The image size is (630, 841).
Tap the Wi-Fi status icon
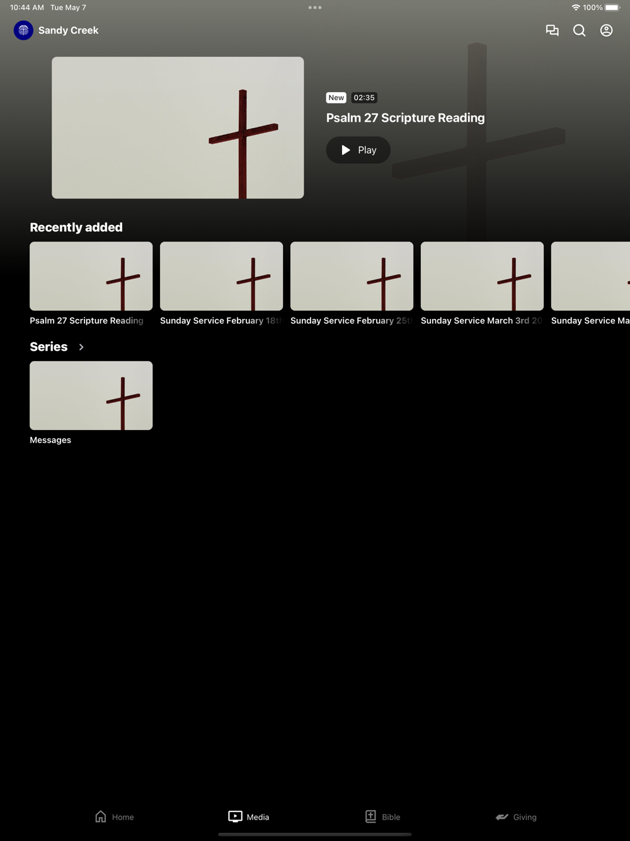pyautogui.click(x=576, y=8)
